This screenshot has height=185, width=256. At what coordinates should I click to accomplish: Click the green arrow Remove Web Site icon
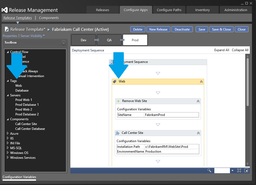coord(118,101)
